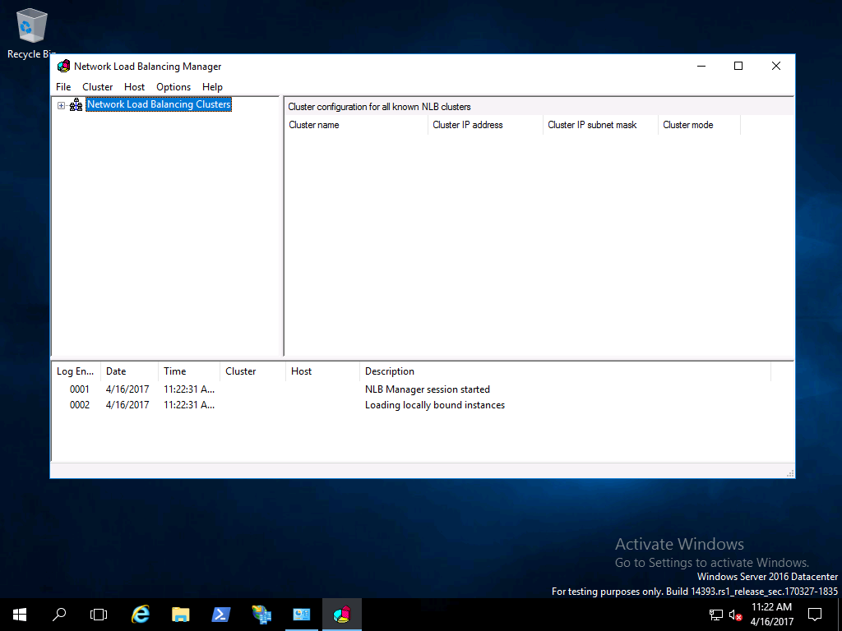Image resolution: width=842 pixels, height=631 pixels.
Task: Click the NLB Manager taskbar icon
Action: point(342,615)
